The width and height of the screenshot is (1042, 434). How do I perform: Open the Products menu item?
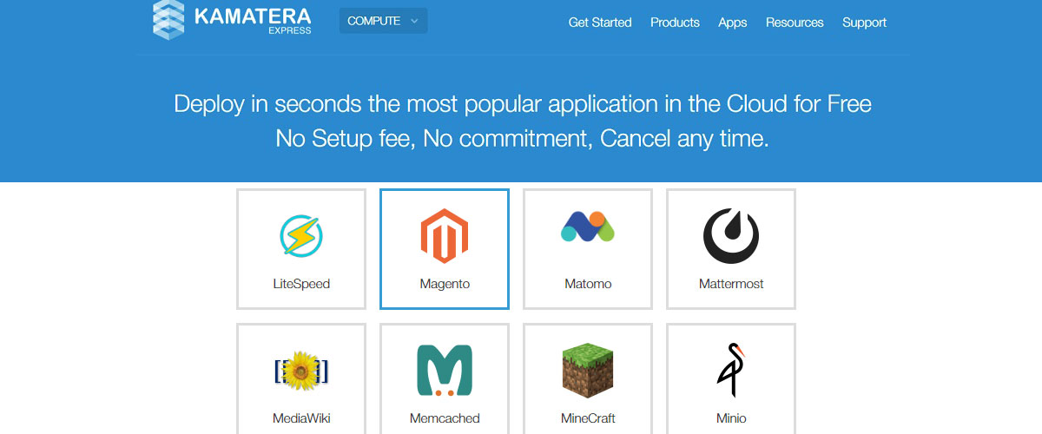tap(675, 23)
